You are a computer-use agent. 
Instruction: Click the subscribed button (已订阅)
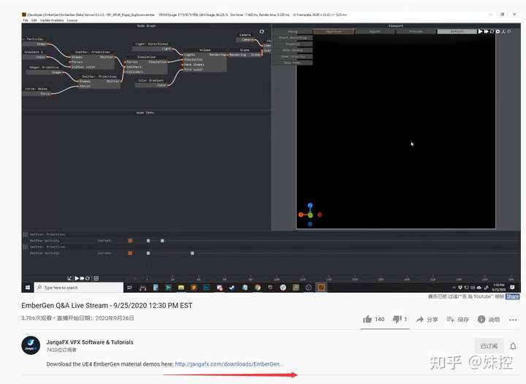click(489, 346)
